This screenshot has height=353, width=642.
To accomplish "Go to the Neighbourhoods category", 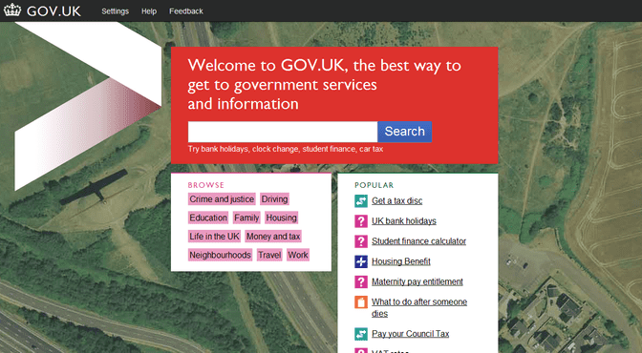I will [220, 255].
